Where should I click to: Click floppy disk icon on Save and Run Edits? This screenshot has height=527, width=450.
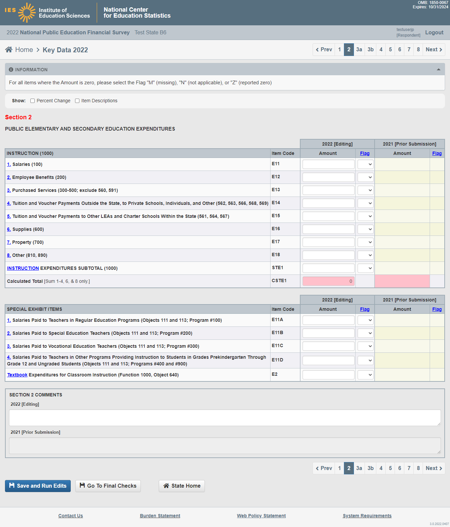pos(12,485)
